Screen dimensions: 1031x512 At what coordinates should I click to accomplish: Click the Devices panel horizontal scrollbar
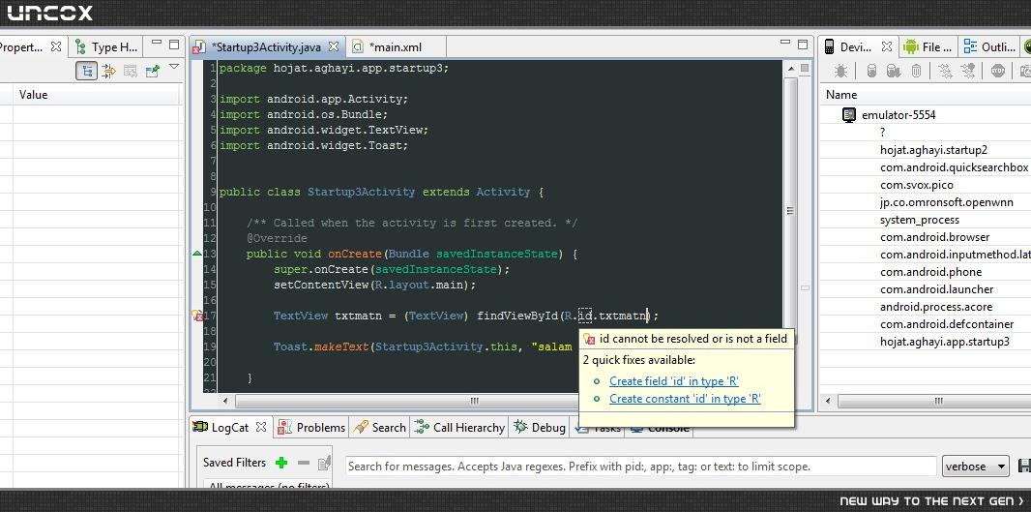click(x=937, y=400)
